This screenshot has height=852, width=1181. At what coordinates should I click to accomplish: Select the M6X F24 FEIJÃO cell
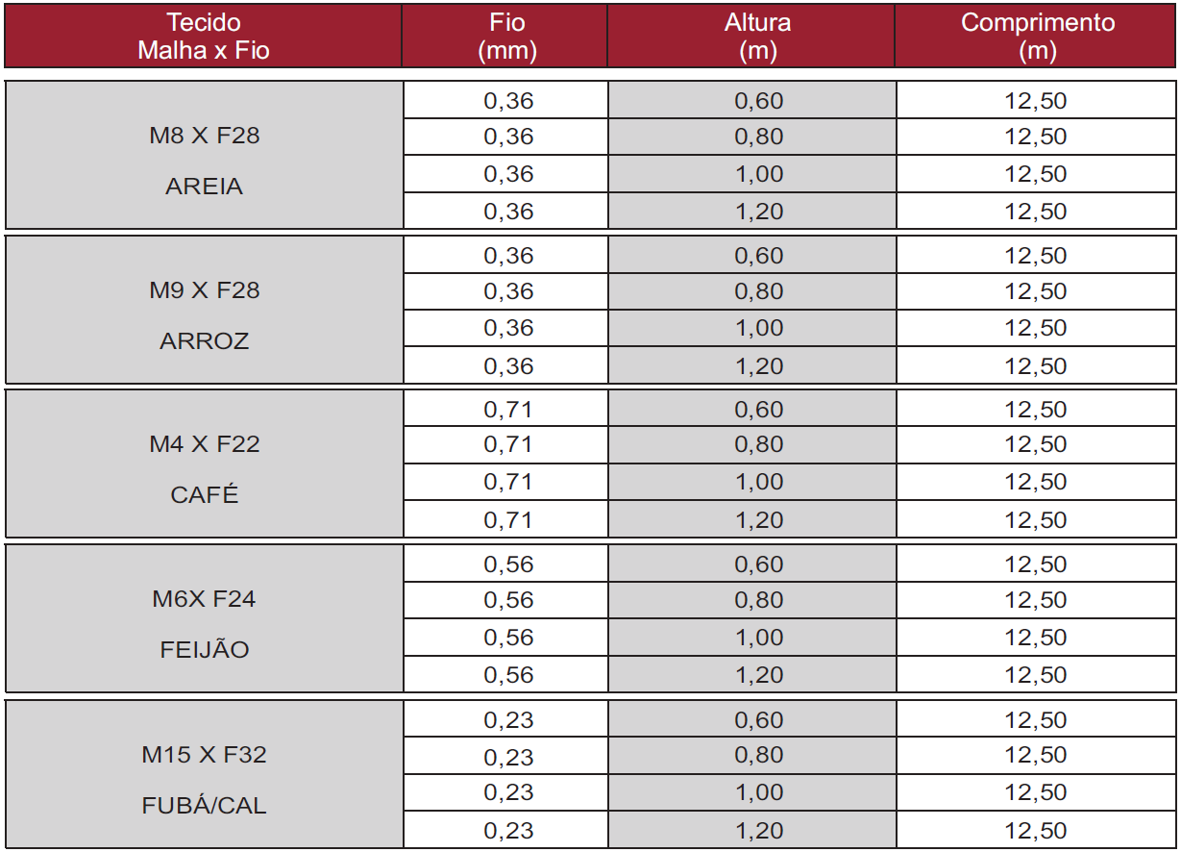click(205, 618)
